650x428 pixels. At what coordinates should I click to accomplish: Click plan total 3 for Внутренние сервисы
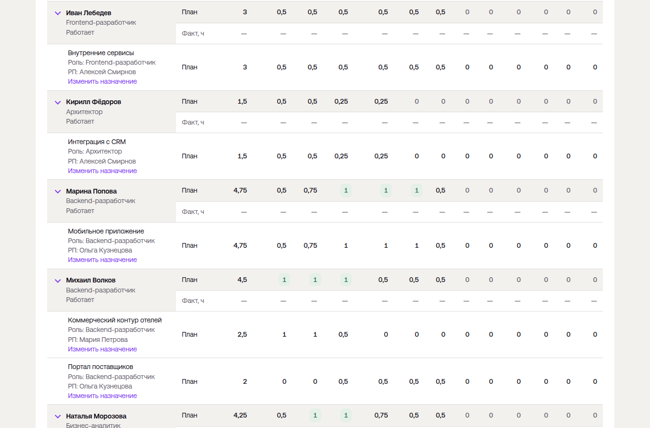(x=245, y=67)
